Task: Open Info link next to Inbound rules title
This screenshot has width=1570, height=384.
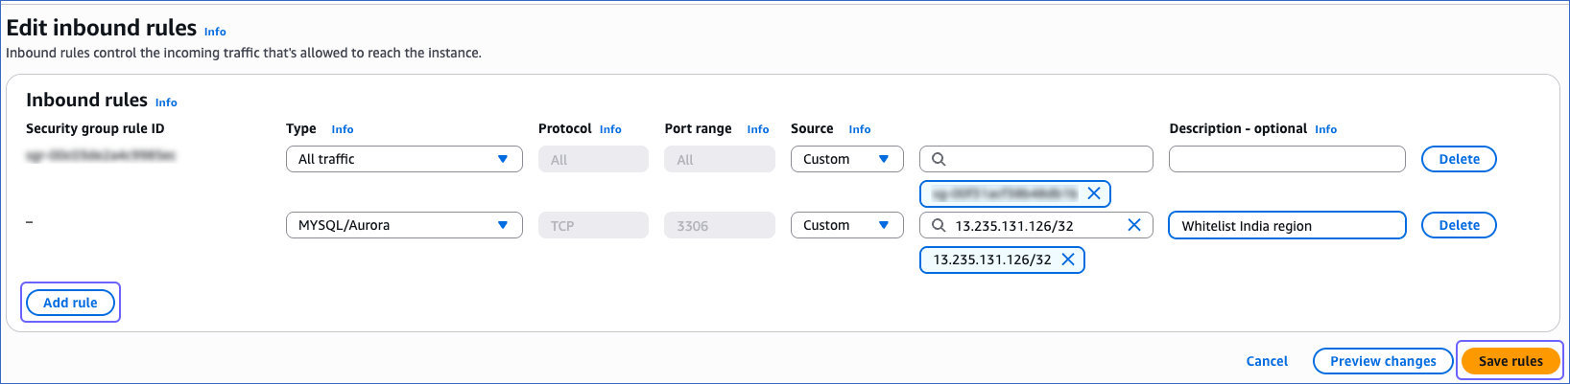Action: pos(166,102)
